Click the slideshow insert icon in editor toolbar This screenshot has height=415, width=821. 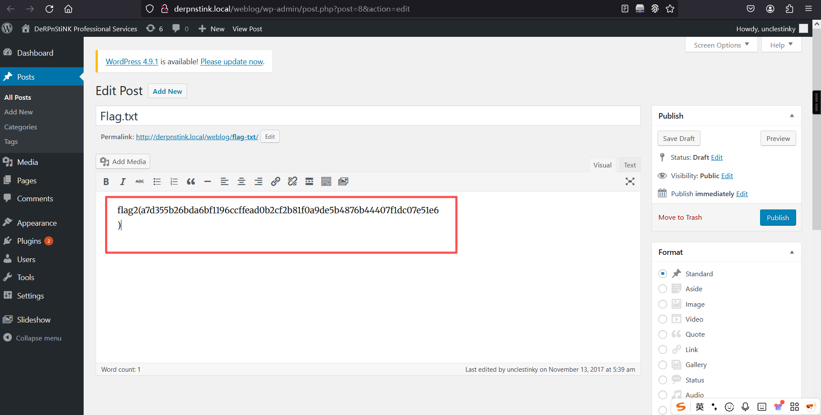pos(343,182)
